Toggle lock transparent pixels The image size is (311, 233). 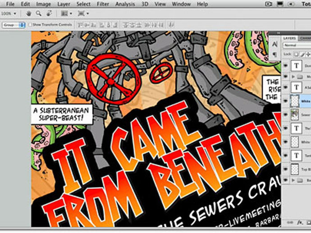[296, 54]
